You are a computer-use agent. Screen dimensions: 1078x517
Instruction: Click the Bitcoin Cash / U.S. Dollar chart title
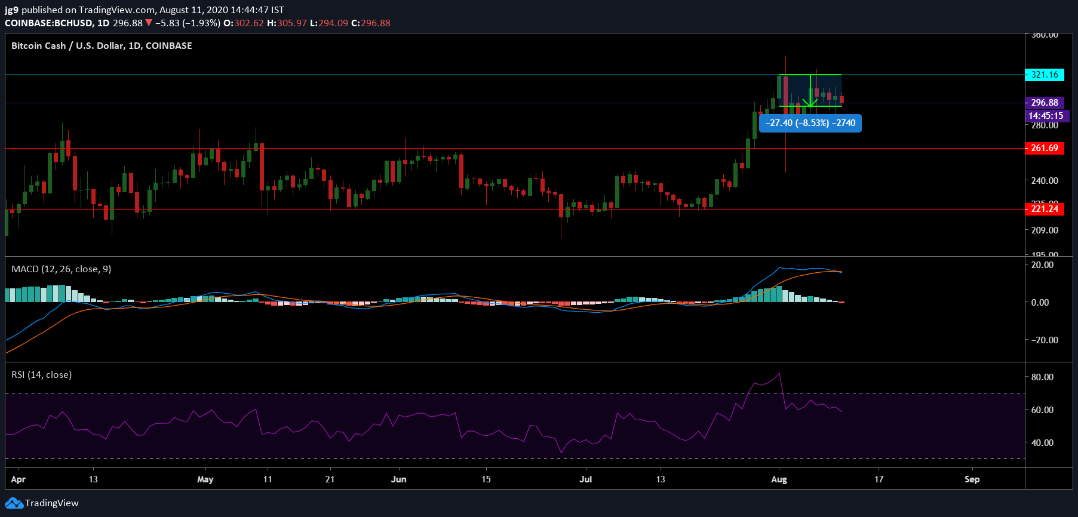tap(102, 46)
